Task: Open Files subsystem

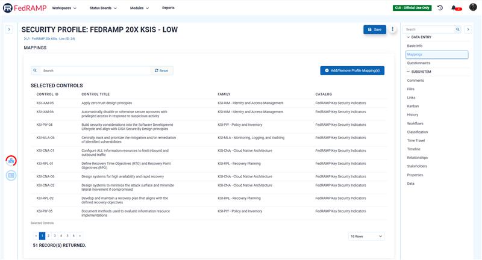Action: click(411, 89)
